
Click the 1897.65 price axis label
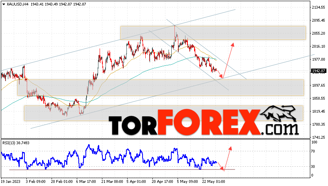click(319, 86)
